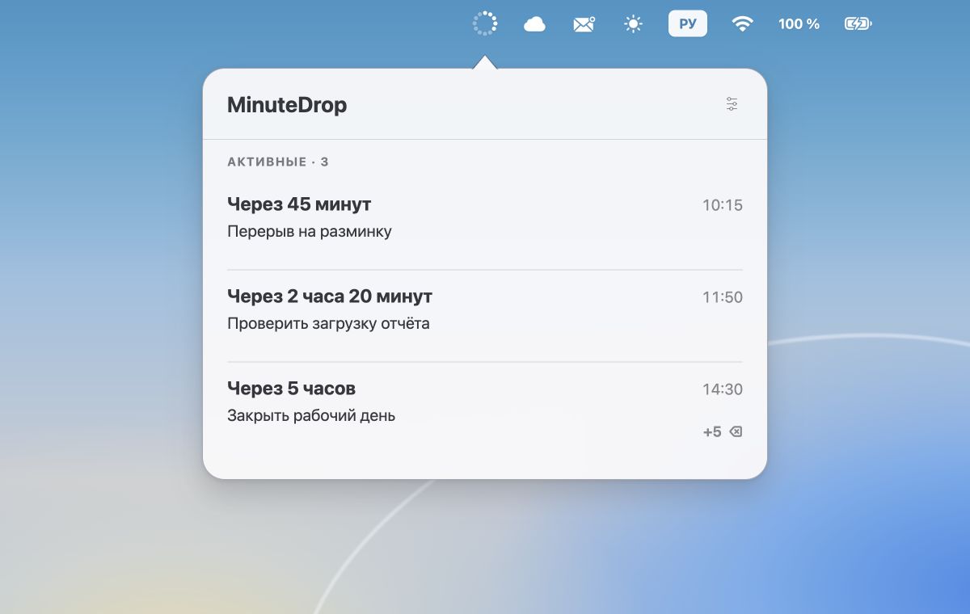This screenshot has height=614, width=970.
Task: Click the 14:30 time label
Action: 722,389
